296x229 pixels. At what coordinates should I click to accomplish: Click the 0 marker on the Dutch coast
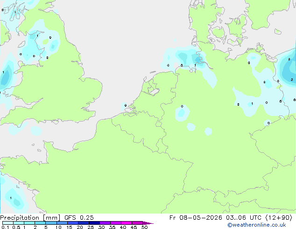tap(125, 105)
